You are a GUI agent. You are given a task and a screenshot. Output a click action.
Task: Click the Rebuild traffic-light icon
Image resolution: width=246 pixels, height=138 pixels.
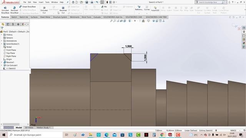click(107, 2)
